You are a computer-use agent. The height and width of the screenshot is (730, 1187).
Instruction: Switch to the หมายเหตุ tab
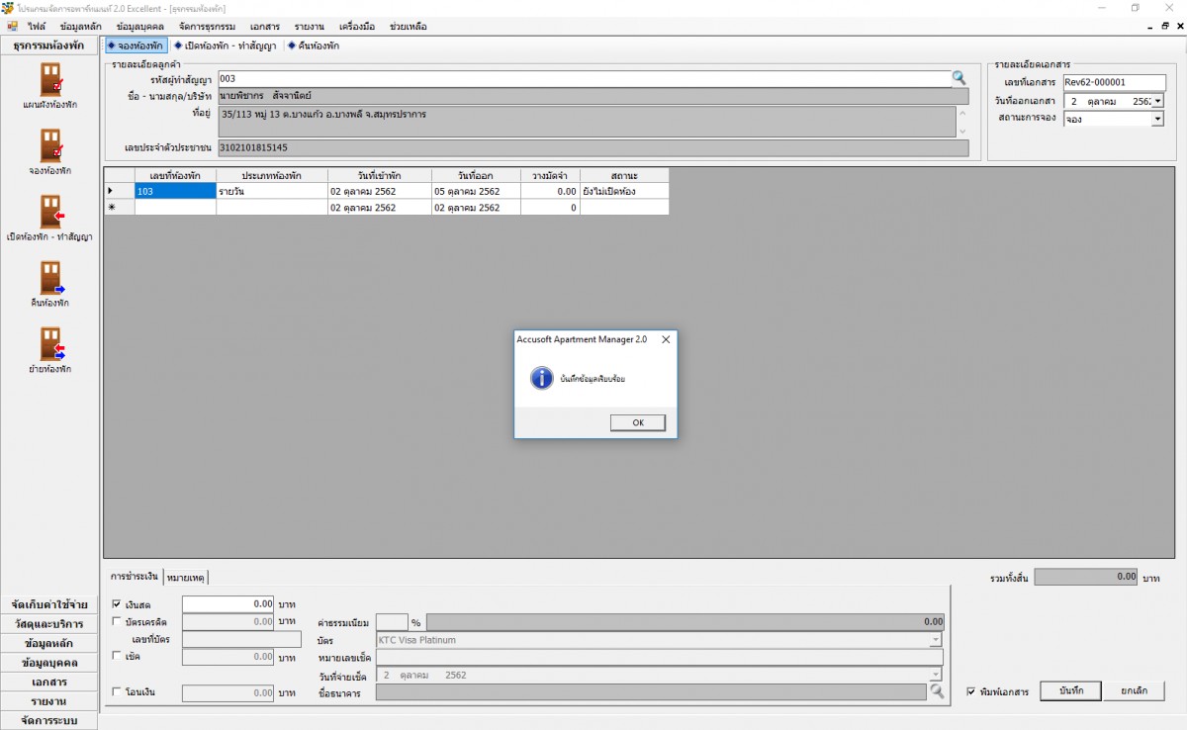(186, 576)
